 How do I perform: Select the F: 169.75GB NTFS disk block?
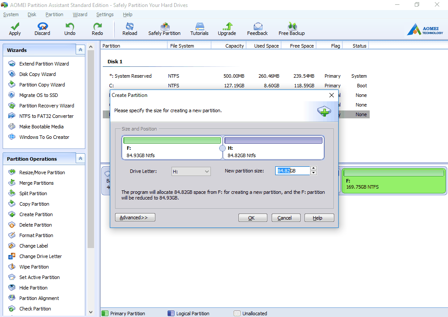394,181
